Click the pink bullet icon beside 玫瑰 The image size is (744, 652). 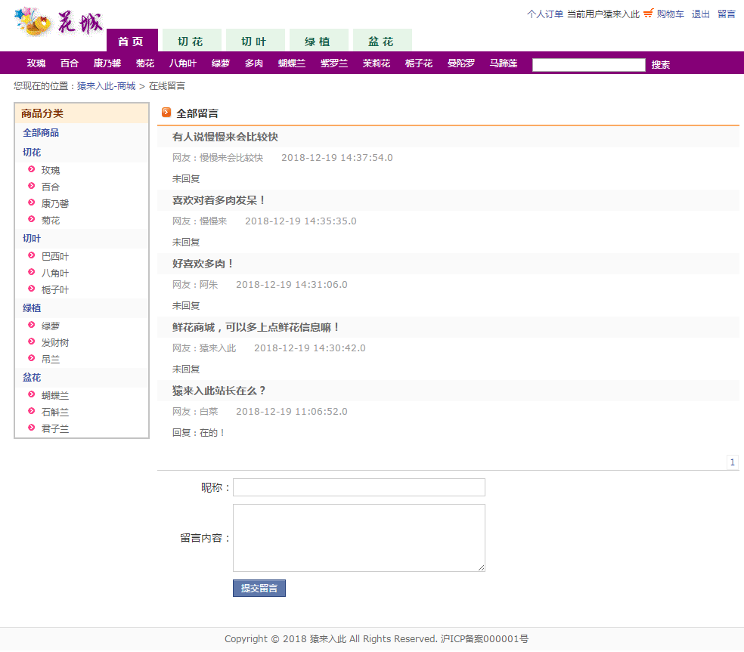pyautogui.click(x=31, y=169)
